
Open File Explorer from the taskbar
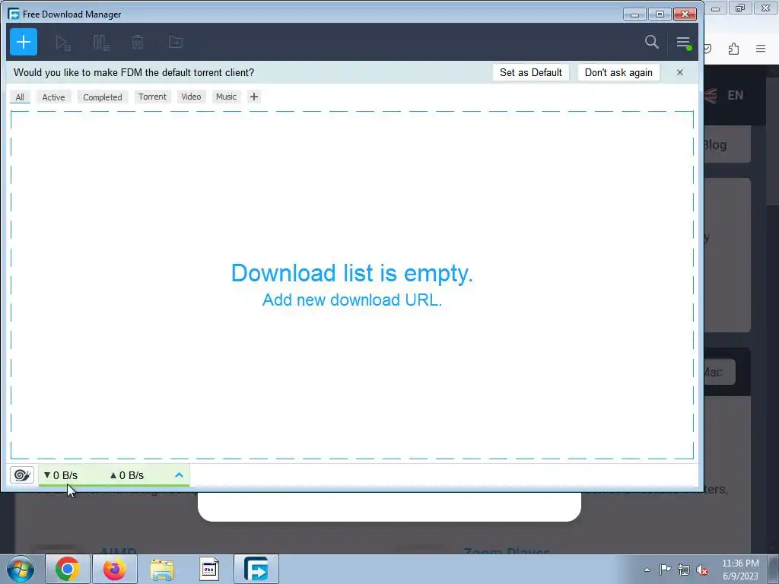coord(162,569)
